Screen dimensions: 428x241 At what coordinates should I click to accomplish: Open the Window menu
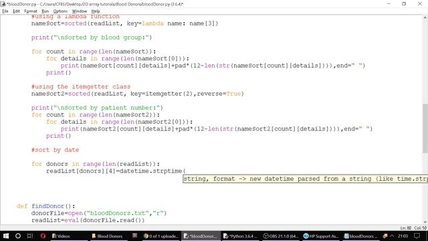[x=80, y=11]
